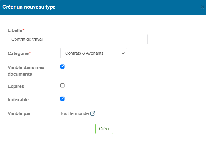Click the 'Expires' label text
The width and height of the screenshot is (206, 143).
16,86
